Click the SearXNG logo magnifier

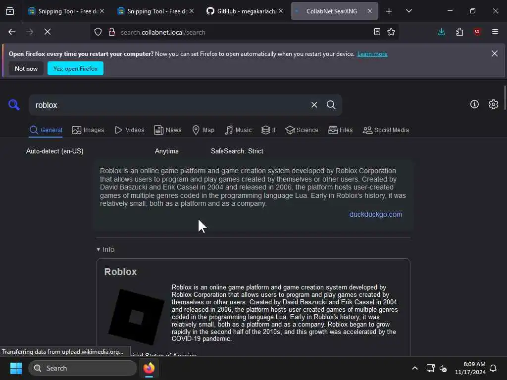pyautogui.click(x=14, y=105)
